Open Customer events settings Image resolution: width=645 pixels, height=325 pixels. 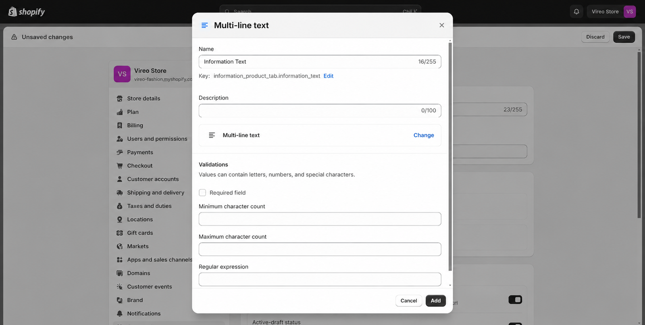[150, 287]
